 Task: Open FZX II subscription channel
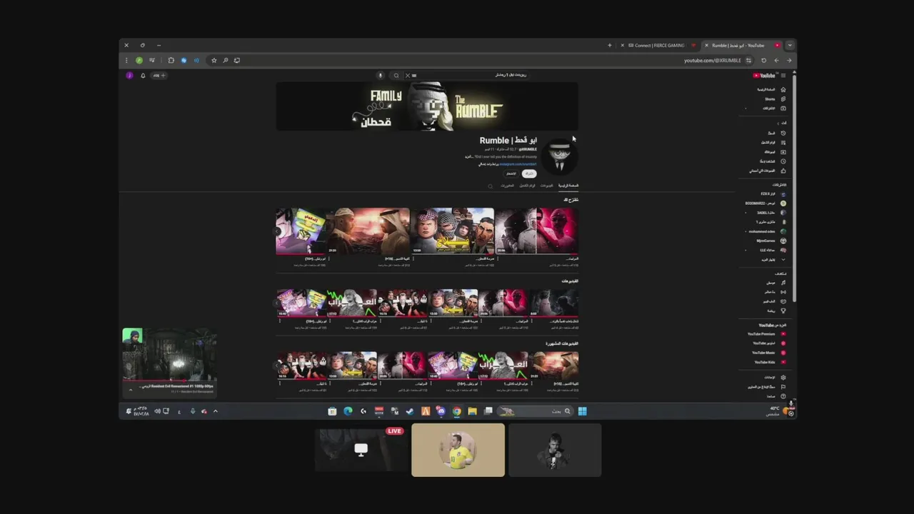[x=772, y=193]
